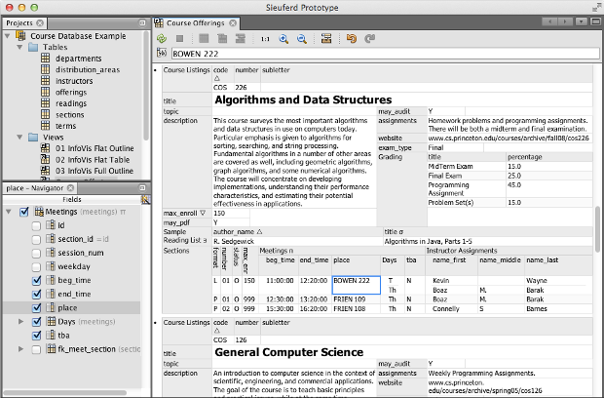Screen dimensions: 604x398
Task: Click the undo arrow icon
Action: 353,39
